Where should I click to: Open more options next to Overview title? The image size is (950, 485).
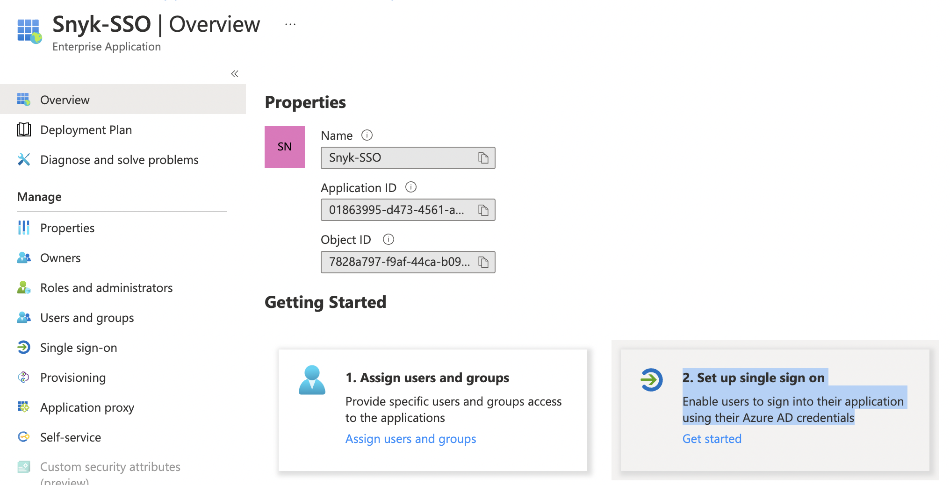click(x=290, y=24)
